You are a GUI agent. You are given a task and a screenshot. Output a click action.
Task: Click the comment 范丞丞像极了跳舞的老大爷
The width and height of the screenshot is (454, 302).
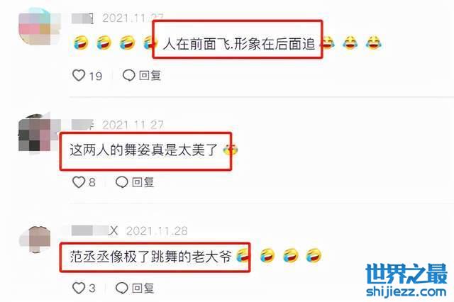150,257
